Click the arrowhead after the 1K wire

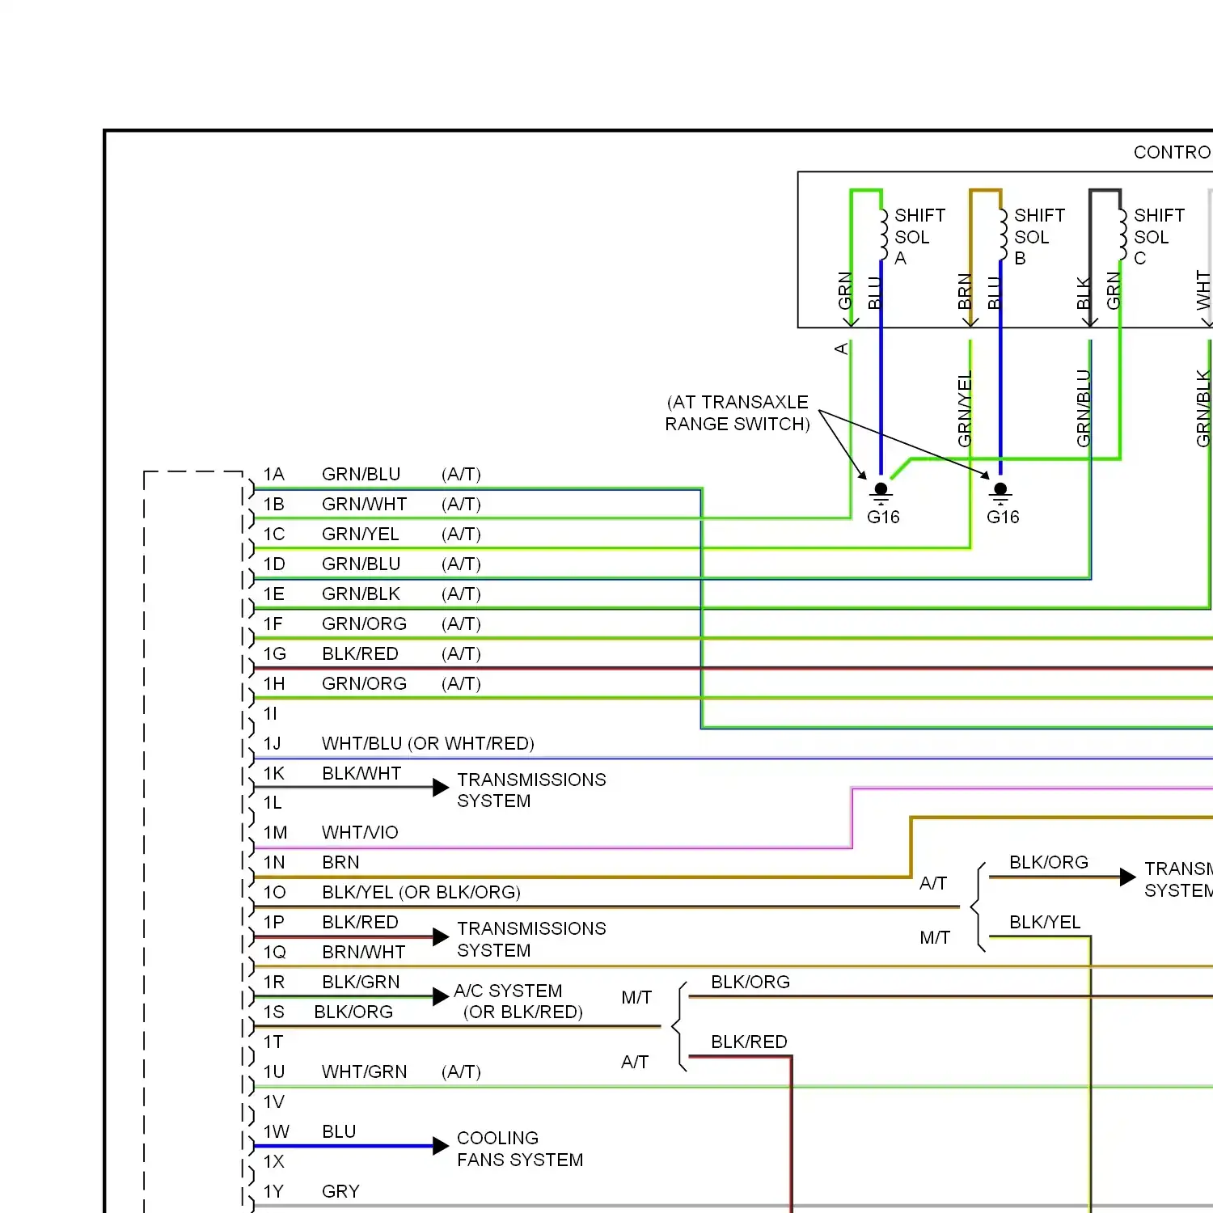[441, 788]
